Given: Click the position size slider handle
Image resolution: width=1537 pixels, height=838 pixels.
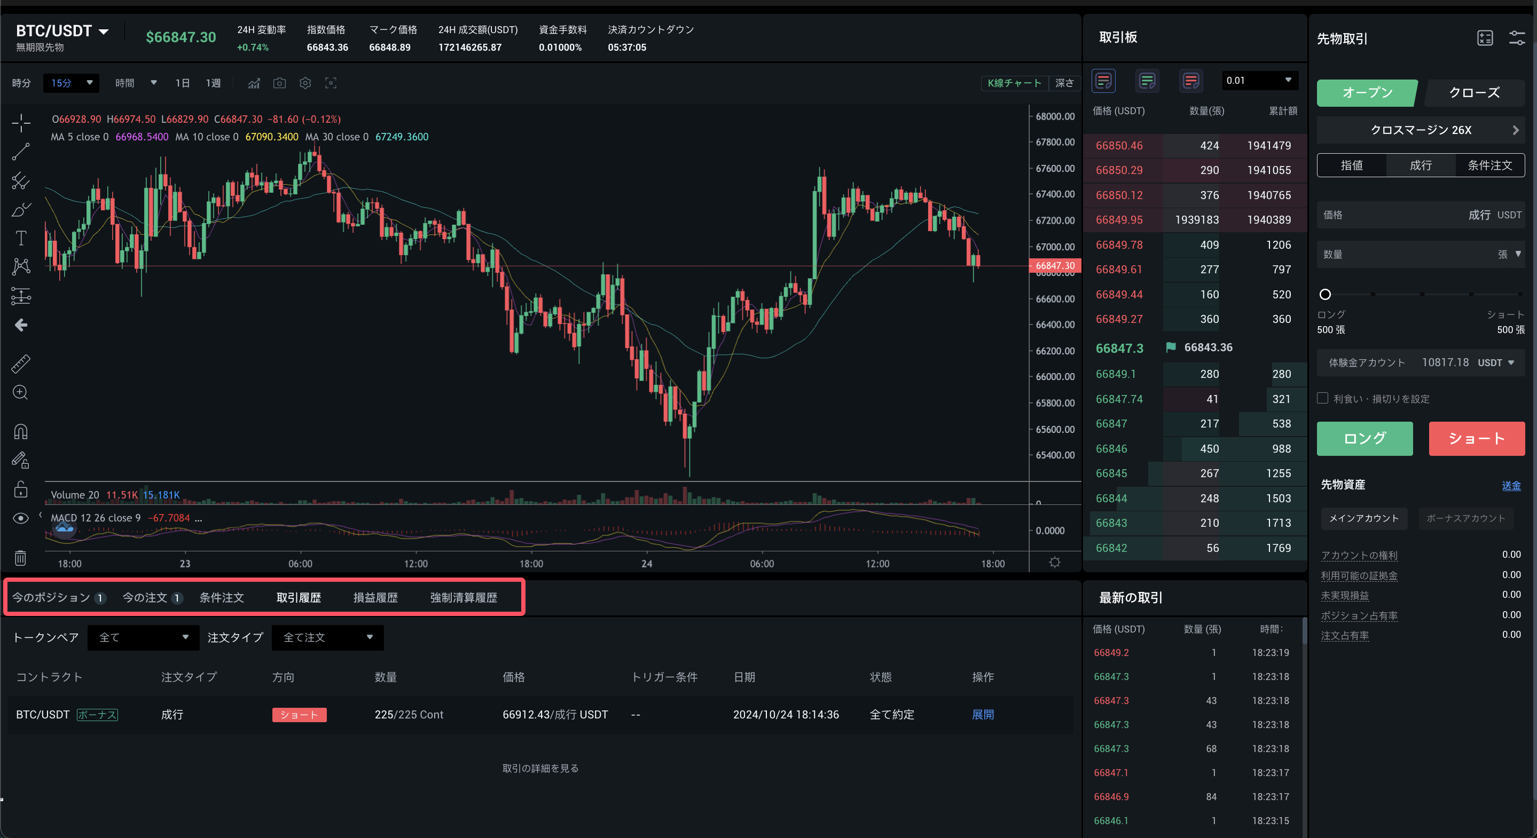Looking at the screenshot, I should (1325, 294).
